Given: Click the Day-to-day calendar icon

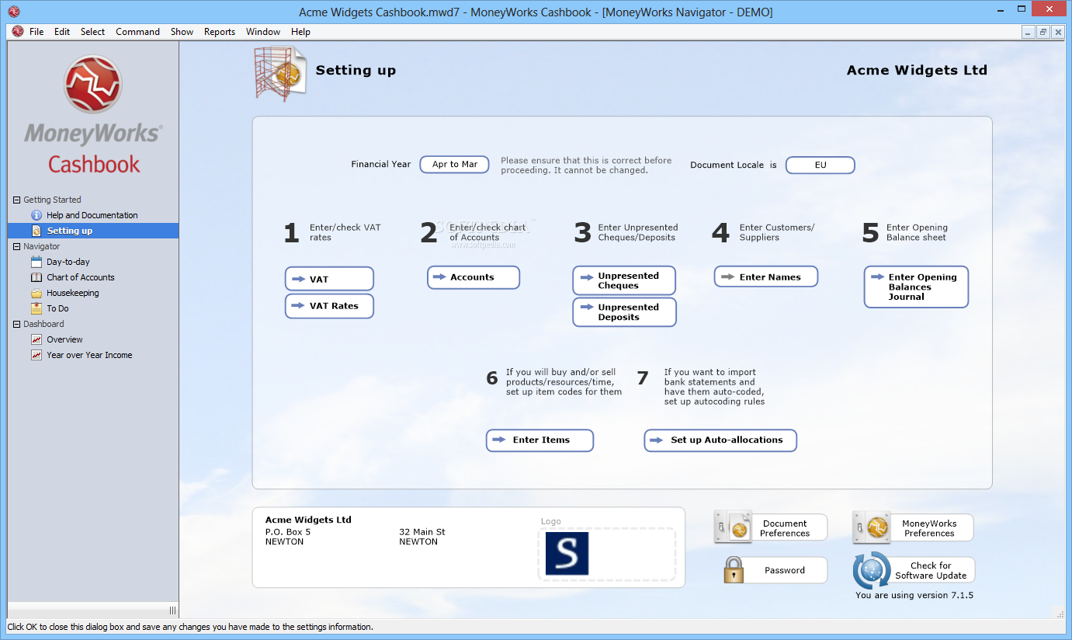Looking at the screenshot, I should click(36, 262).
